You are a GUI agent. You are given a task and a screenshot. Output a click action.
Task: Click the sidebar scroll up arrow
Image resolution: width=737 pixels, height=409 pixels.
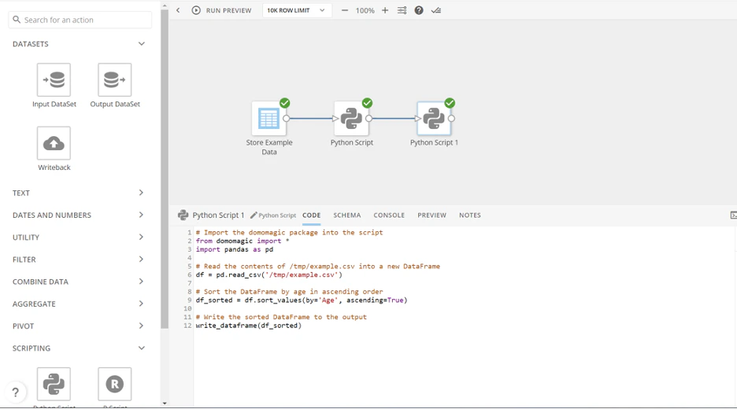164,6
